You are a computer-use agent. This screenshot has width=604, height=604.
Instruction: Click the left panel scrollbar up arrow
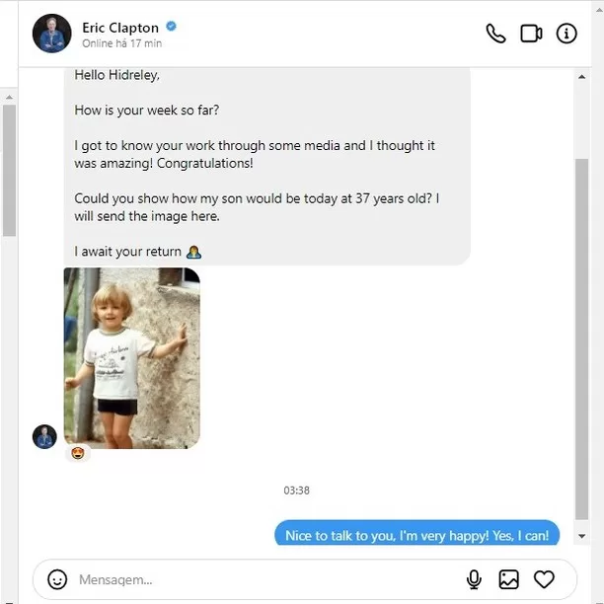pos(9,97)
